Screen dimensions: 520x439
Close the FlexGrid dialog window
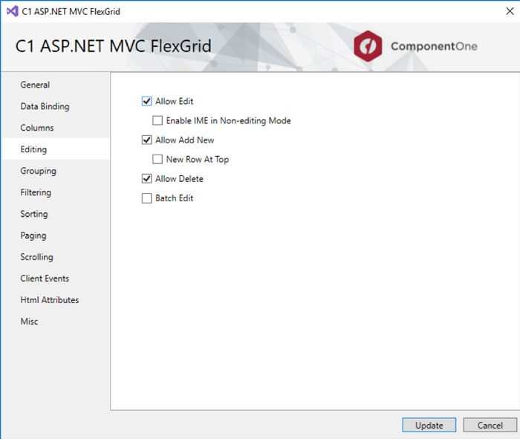[x=510, y=11]
